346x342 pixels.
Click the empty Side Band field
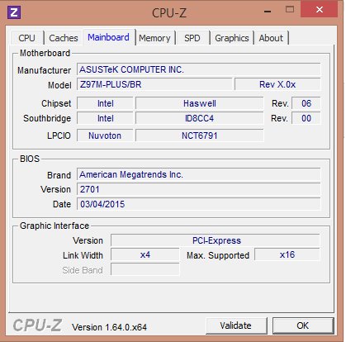[x=145, y=269]
